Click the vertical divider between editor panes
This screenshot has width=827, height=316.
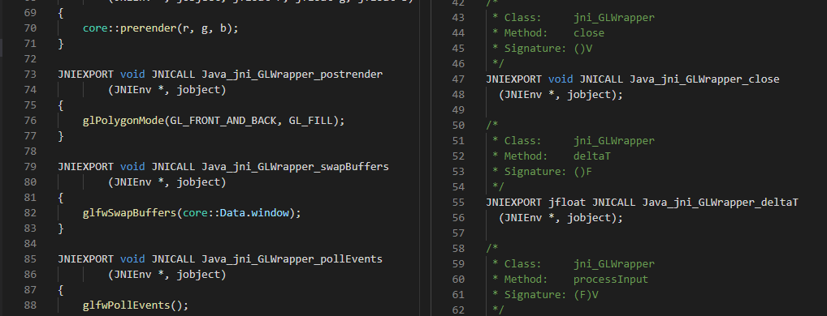(420, 158)
